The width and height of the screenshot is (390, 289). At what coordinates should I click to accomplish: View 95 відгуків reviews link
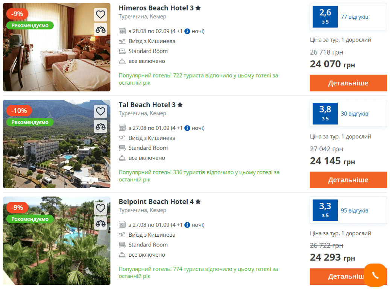click(x=354, y=211)
